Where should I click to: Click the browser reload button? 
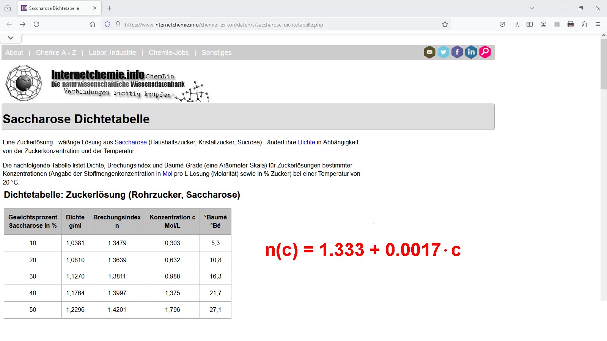point(36,24)
